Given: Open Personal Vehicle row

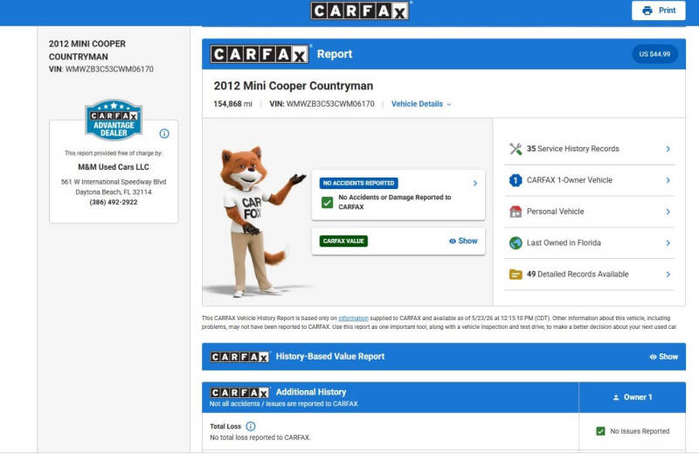Looking at the screenshot, I should coord(589,212).
